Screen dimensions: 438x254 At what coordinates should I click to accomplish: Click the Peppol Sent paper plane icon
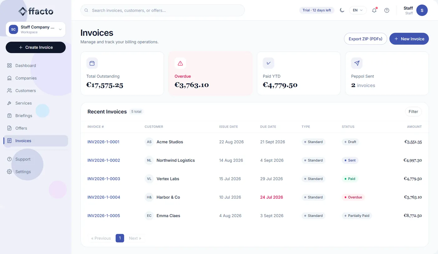click(x=357, y=63)
